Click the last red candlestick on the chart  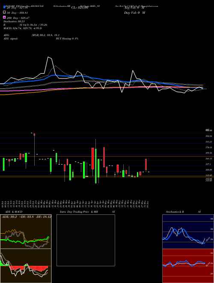[x=146, y=164]
